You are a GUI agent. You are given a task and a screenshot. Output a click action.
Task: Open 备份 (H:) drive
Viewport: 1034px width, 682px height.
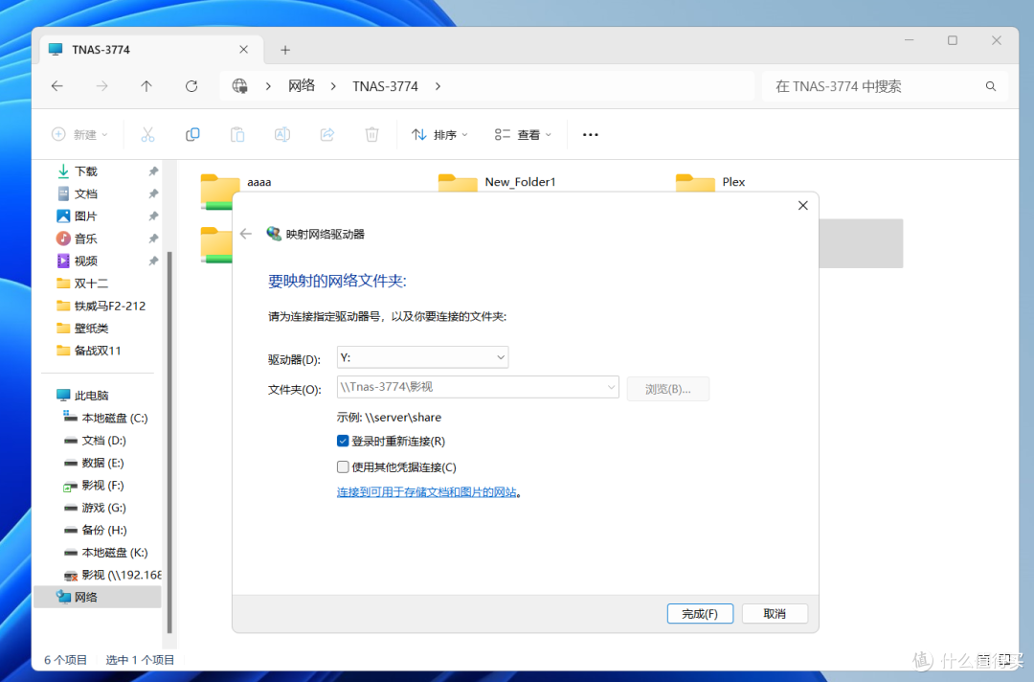point(104,531)
